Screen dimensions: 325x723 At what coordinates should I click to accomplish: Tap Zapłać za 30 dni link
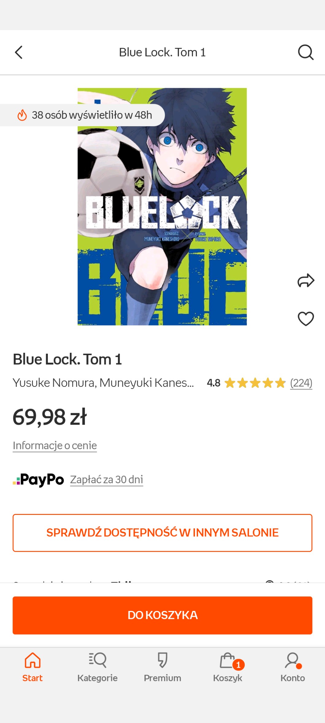[x=106, y=480]
